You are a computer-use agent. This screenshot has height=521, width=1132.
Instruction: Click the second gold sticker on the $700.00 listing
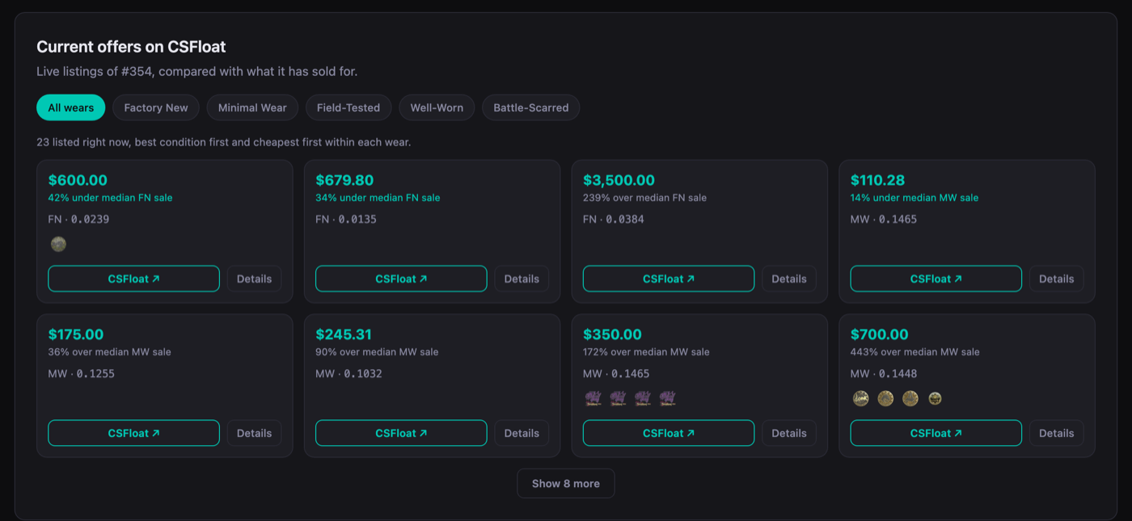(885, 398)
